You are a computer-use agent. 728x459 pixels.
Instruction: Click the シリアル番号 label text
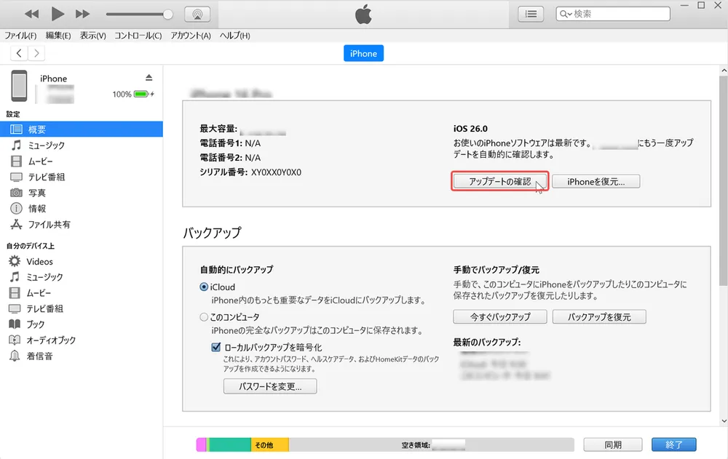point(223,172)
